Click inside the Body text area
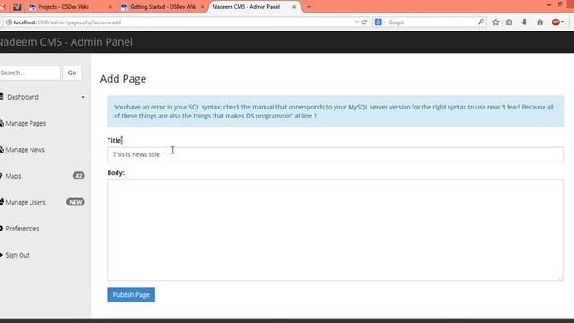The height and width of the screenshot is (323, 574). 335,230
